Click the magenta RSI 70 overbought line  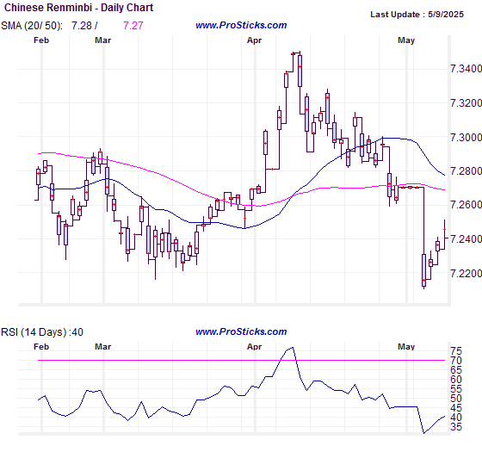tap(241, 360)
